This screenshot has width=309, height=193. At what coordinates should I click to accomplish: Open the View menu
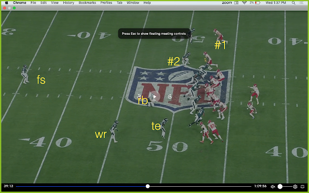coord(55,3)
